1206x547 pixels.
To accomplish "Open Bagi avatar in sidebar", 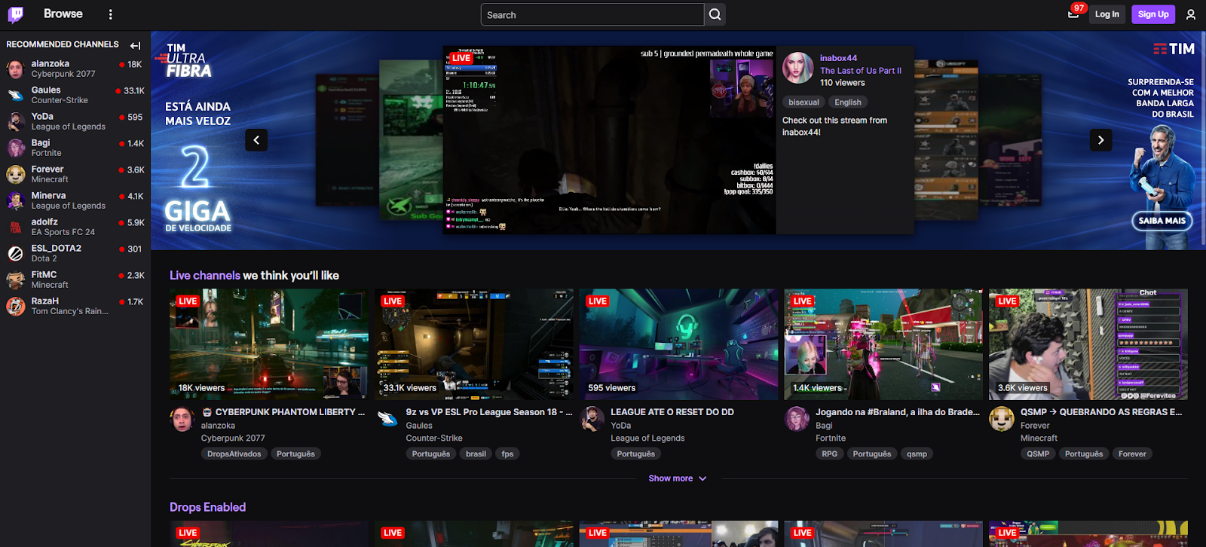I will click(x=16, y=148).
